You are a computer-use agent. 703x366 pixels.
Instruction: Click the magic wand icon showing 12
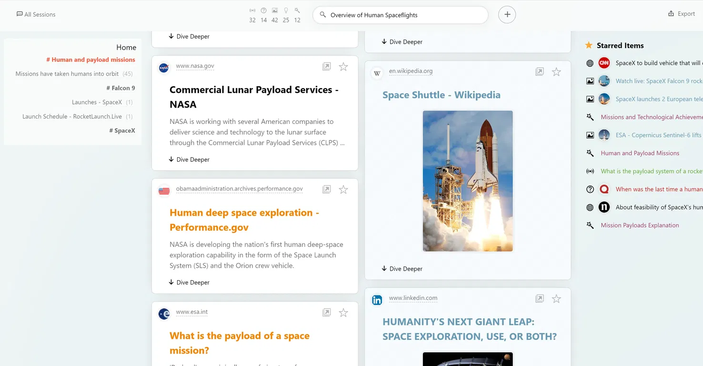tap(297, 10)
